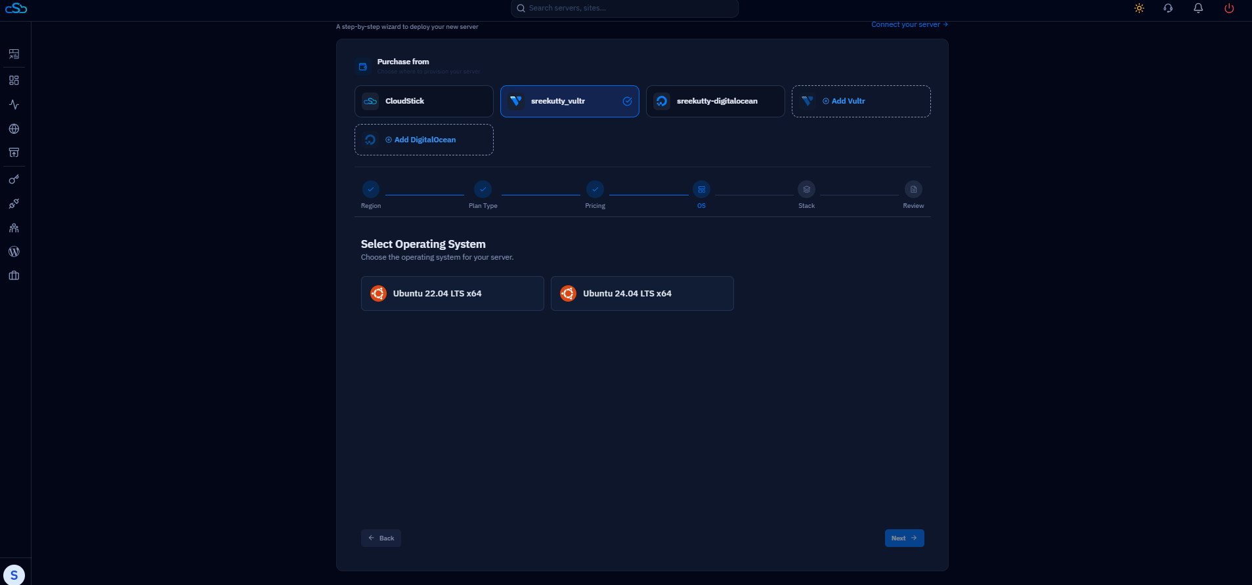Open the storefront icon in the sidebar
Viewport: 1252px width, 585px height.
coord(14,153)
